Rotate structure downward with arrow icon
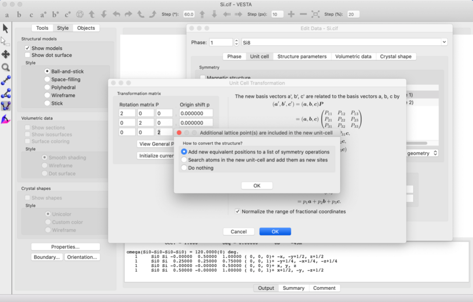Screen dimensions: 473x302 tap(104, 14)
